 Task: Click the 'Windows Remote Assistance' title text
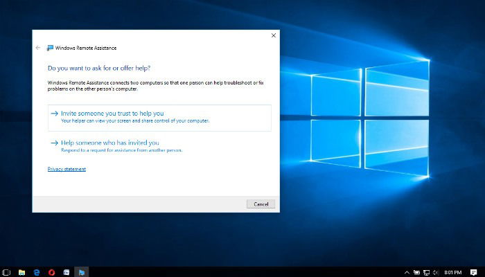[86, 48]
